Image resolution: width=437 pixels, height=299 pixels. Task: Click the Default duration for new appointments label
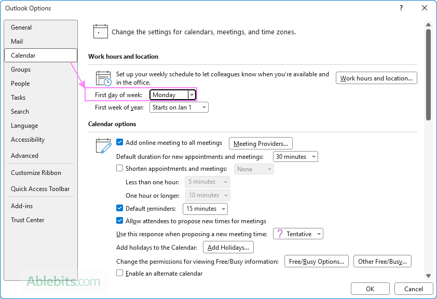click(190, 157)
